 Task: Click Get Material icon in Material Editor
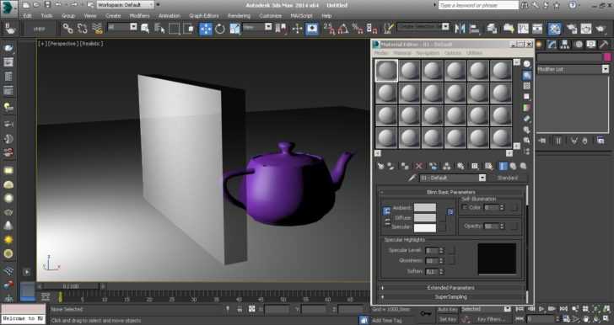380,166
